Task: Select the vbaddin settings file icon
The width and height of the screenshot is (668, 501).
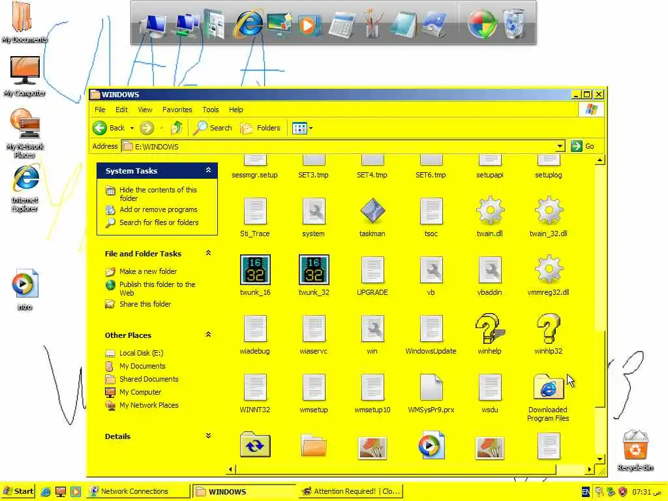Action: [490, 269]
